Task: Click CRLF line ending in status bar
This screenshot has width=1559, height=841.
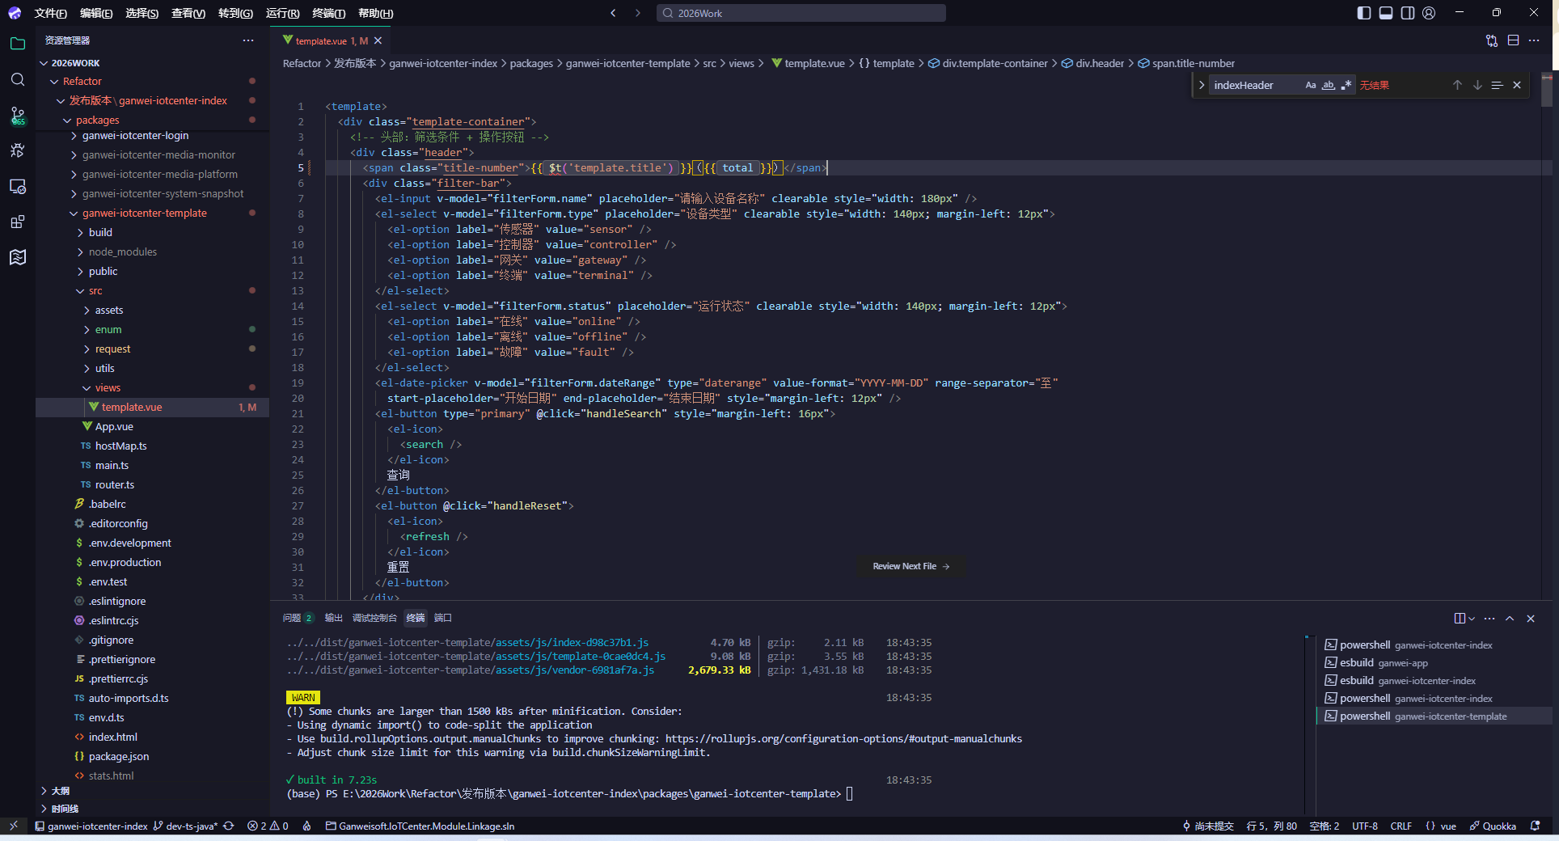Action: coord(1401,826)
